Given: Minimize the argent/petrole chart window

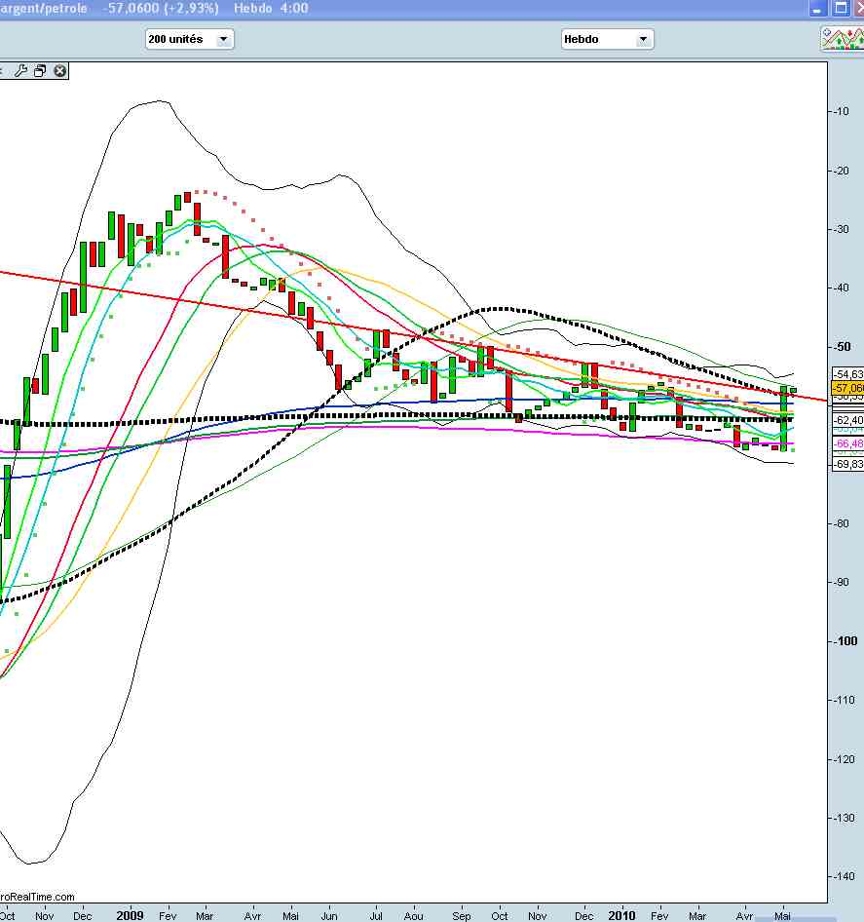Looking at the screenshot, I should [816, 8].
